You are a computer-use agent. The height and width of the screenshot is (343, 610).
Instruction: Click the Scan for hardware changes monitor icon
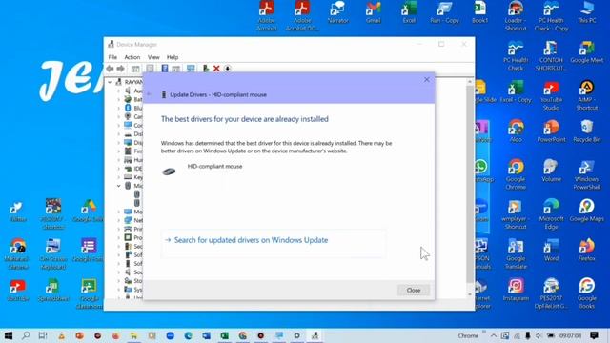coord(191,69)
